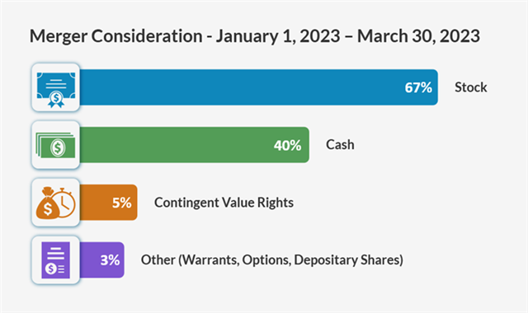Select the green Cash bar
The height and width of the screenshot is (313, 528).
[195, 145]
